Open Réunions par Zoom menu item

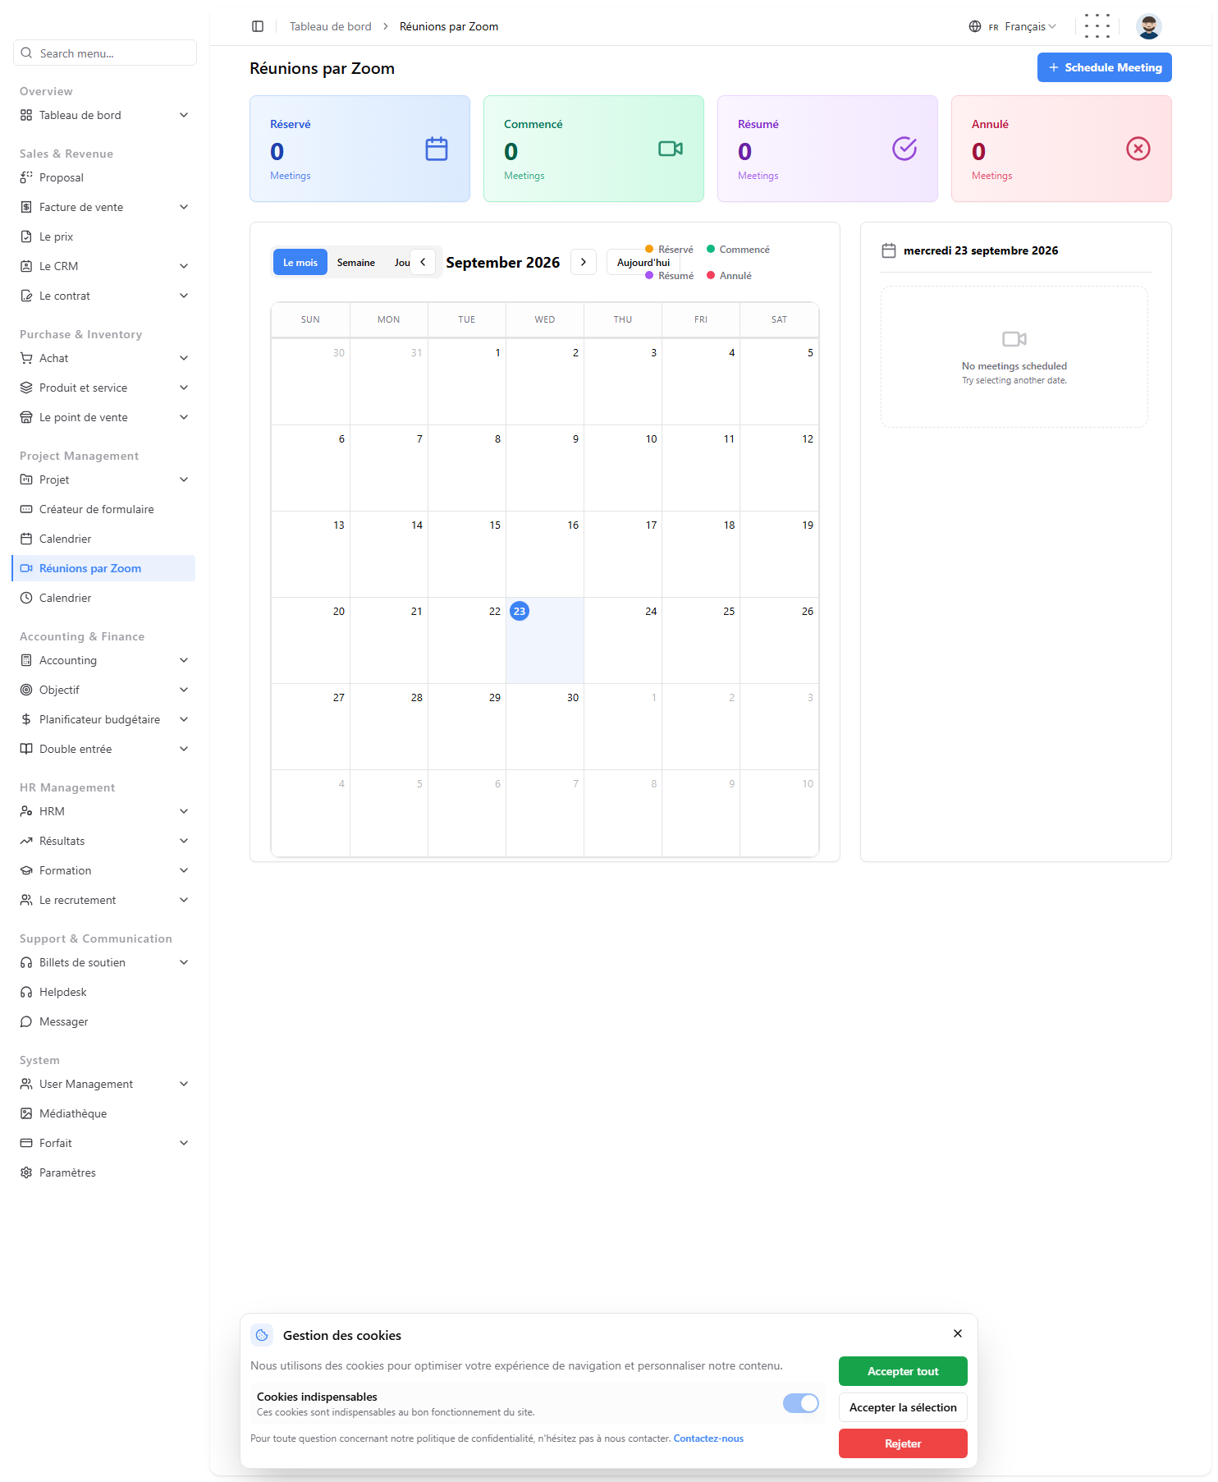click(x=104, y=568)
